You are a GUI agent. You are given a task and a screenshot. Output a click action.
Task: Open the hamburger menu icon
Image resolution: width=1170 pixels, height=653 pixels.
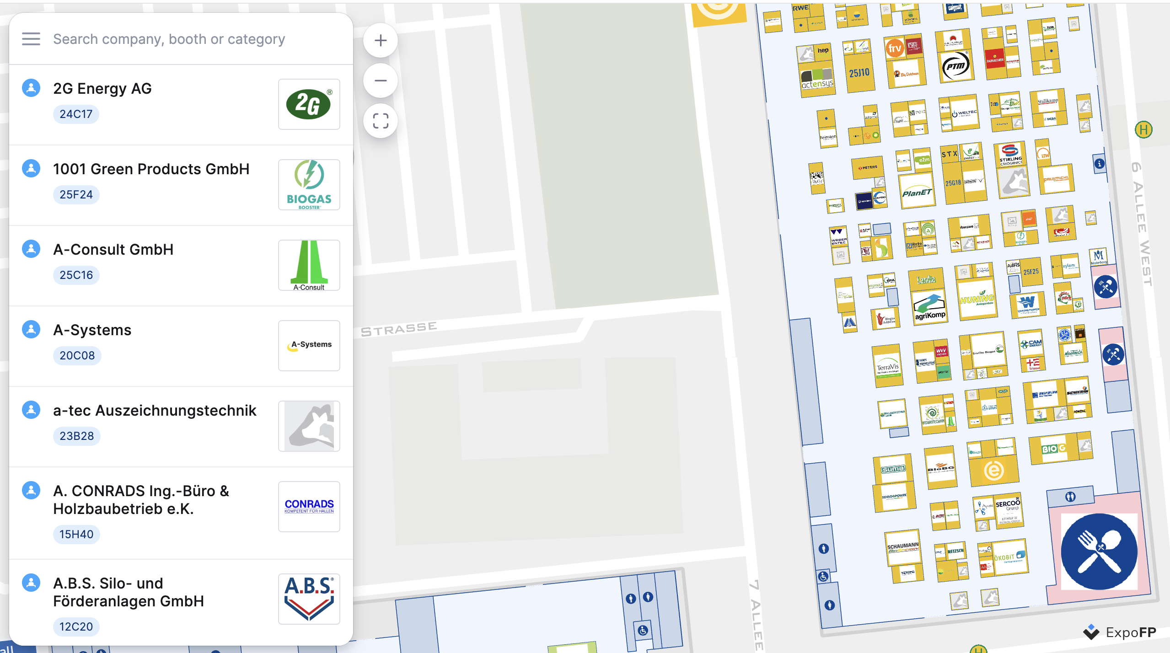[31, 39]
